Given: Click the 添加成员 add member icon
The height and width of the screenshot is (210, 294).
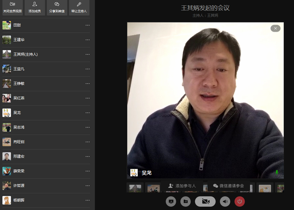Looking at the screenshot, I should coord(35,7).
